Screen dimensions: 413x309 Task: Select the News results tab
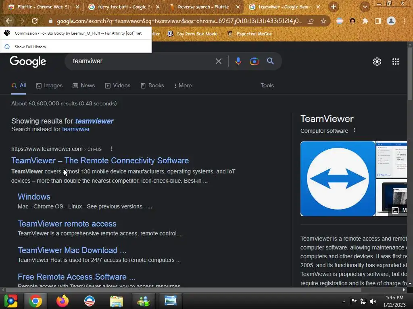pyautogui.click(x=84, y=86)
